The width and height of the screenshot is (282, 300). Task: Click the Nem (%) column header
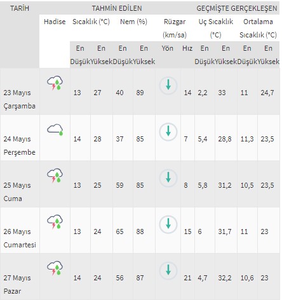pyautogui.click(x=133, y=22)
